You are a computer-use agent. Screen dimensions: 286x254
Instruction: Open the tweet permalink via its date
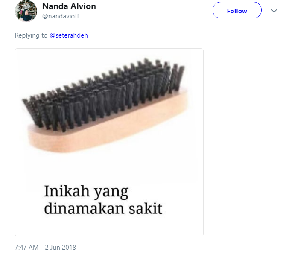pyautogui.click(x=45, y=248)
